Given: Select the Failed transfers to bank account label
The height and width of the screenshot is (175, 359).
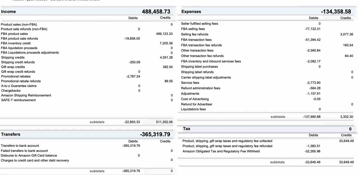Looking at the screenshot, I should tap(24, 151).
